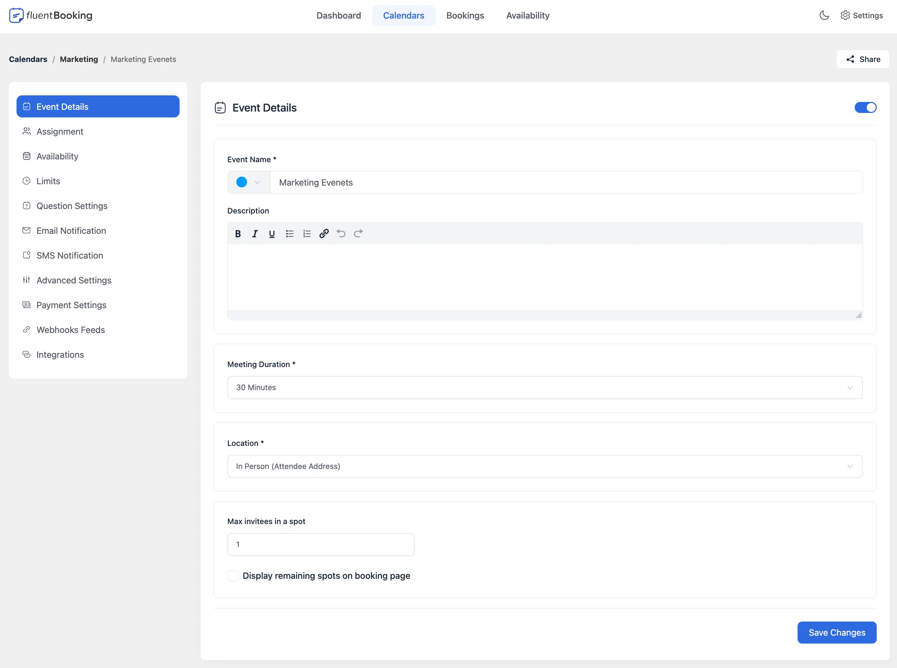Insert a bulleted list

pos(289,234)
